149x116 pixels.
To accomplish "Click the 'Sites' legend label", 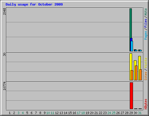I will 146,76.
